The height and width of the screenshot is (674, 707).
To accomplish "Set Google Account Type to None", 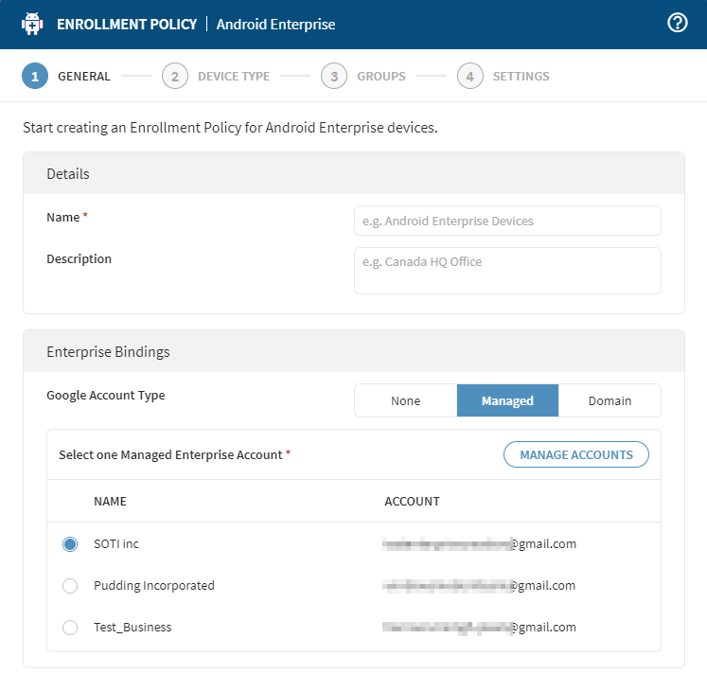I will pos(405,400).
